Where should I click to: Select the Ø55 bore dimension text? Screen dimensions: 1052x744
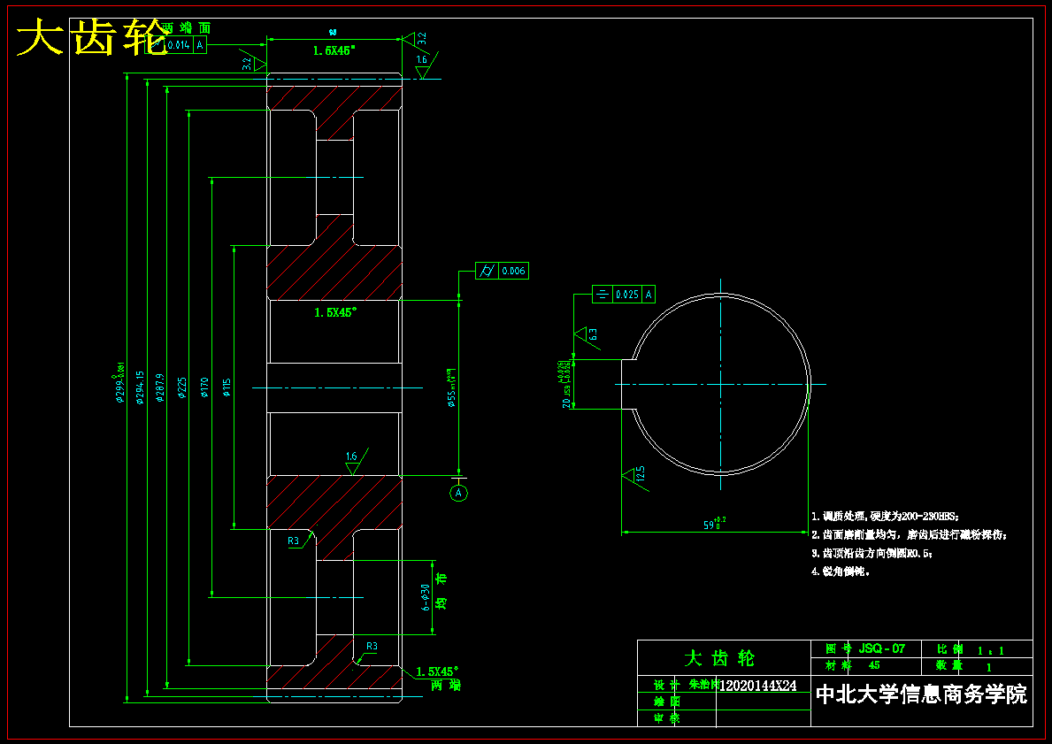coord(452,387)
